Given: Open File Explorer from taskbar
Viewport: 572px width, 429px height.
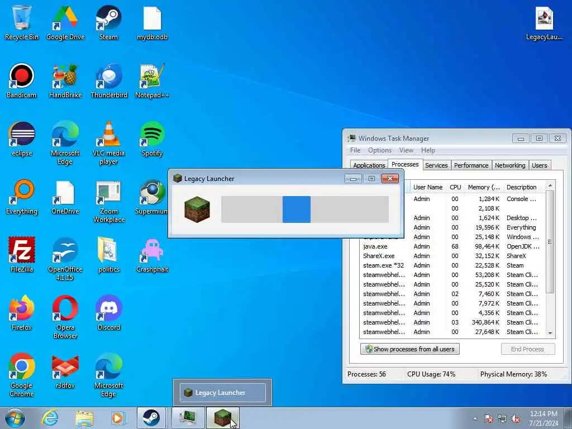Looking at the screenshot, I should point(84,418).
